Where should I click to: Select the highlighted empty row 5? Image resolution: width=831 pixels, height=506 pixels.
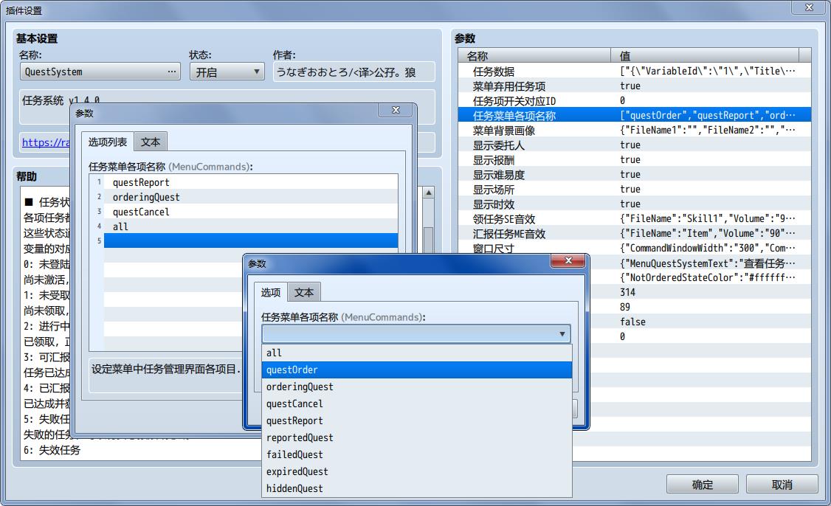(251, 241)
